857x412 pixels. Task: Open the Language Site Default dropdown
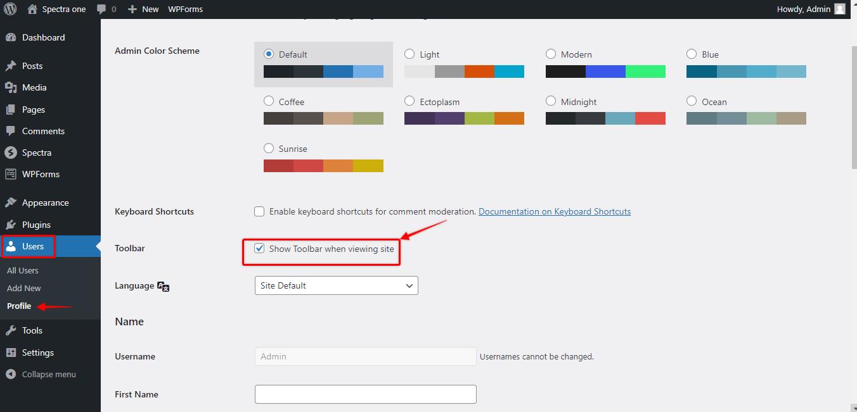coord(336,285)
